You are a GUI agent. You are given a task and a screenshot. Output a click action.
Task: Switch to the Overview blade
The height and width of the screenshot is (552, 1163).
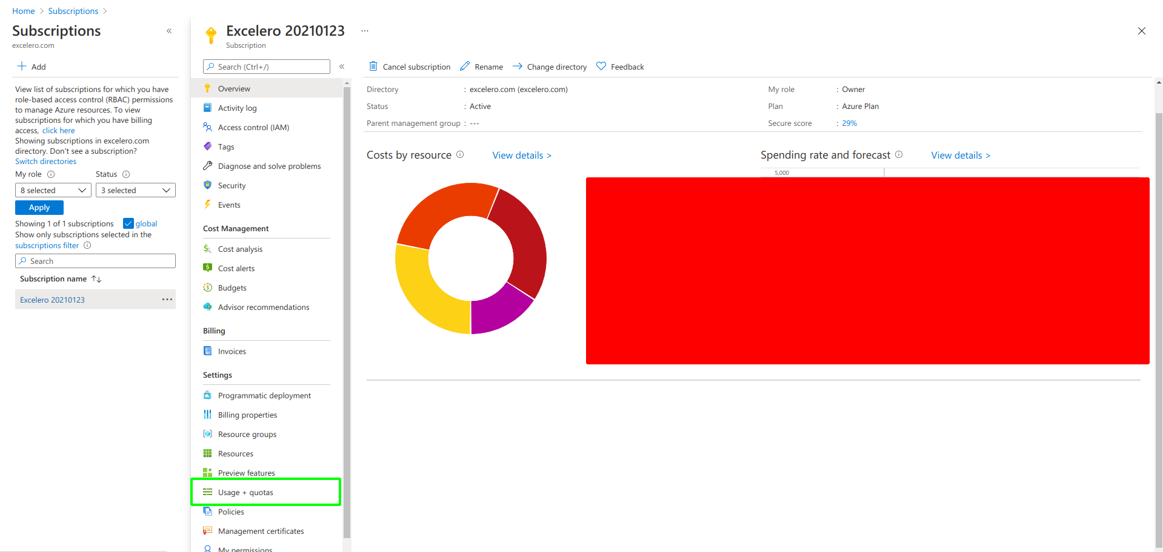(234, 88)
